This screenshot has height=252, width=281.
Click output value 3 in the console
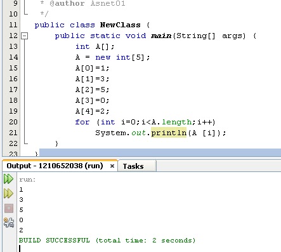(x=21, y=200)
